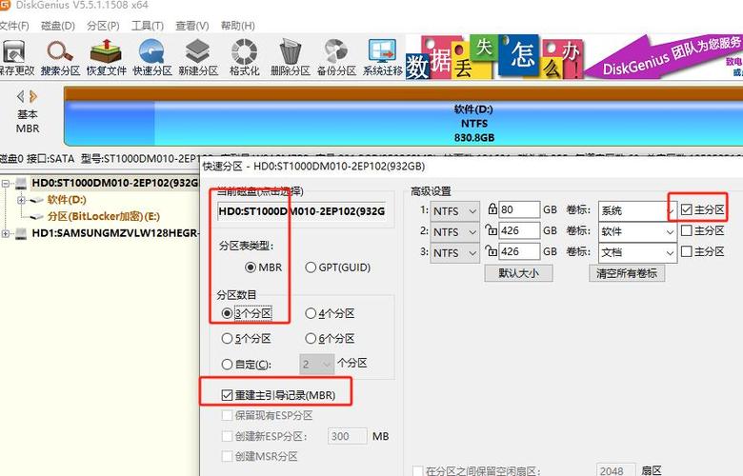Expand the 软件(D:) partition tree node

(x=21, y=200)
